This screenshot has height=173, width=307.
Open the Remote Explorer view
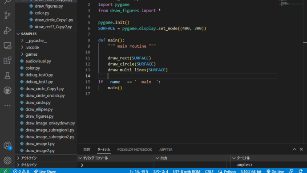7,45
